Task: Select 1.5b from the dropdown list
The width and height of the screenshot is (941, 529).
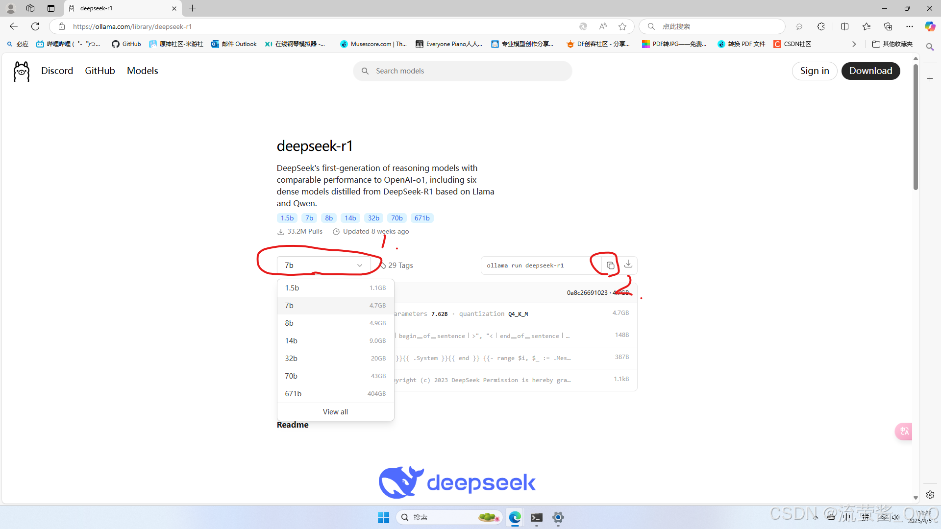Action: (x=336, y=288)
